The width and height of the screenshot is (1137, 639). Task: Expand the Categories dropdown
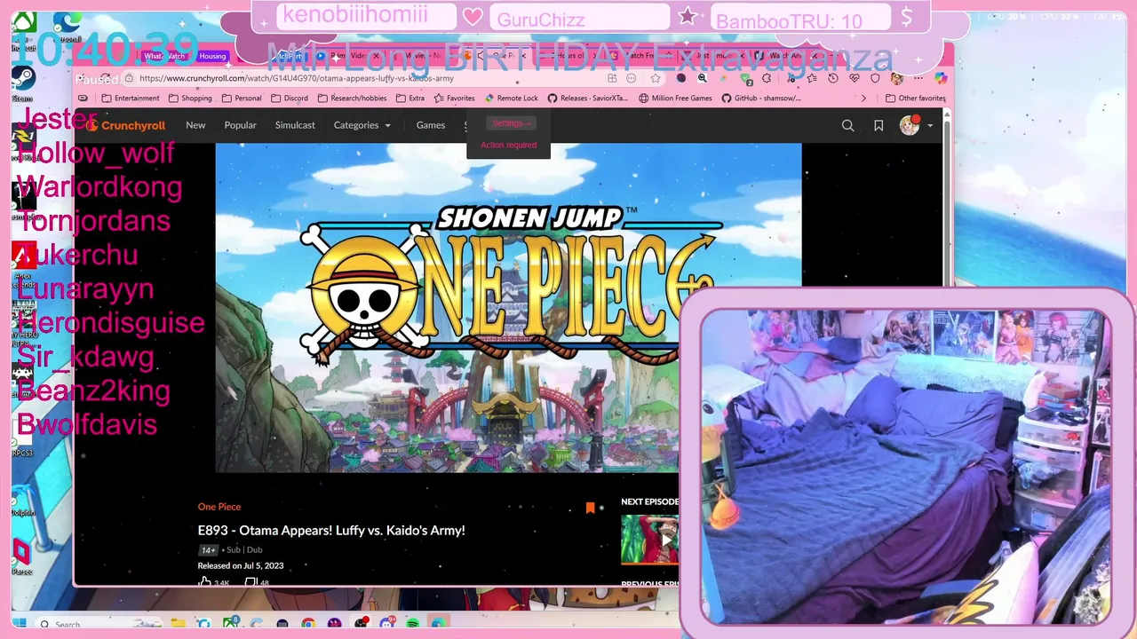tap(362, 125)
